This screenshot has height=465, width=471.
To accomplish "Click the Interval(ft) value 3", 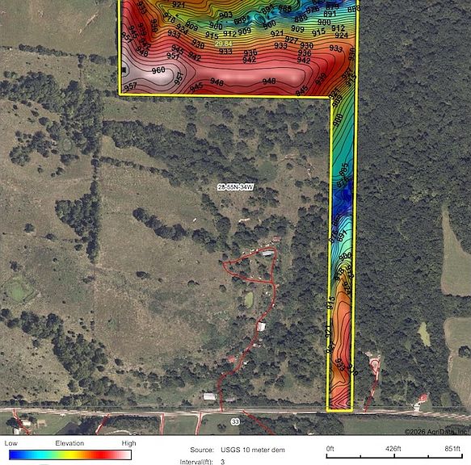I will [x=223, y=462].
